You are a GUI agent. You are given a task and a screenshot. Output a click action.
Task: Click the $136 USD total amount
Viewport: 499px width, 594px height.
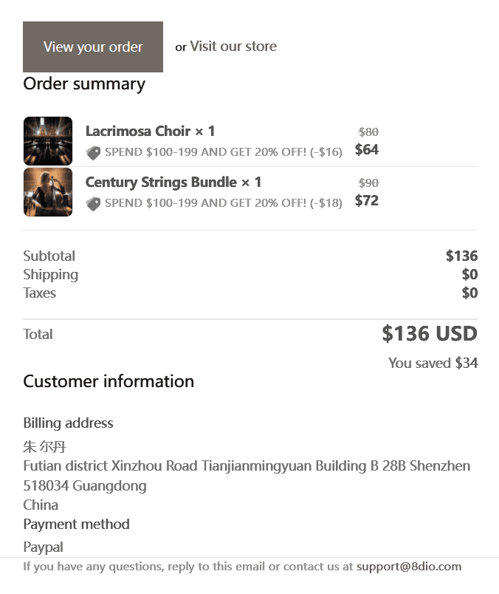[430, 334]
